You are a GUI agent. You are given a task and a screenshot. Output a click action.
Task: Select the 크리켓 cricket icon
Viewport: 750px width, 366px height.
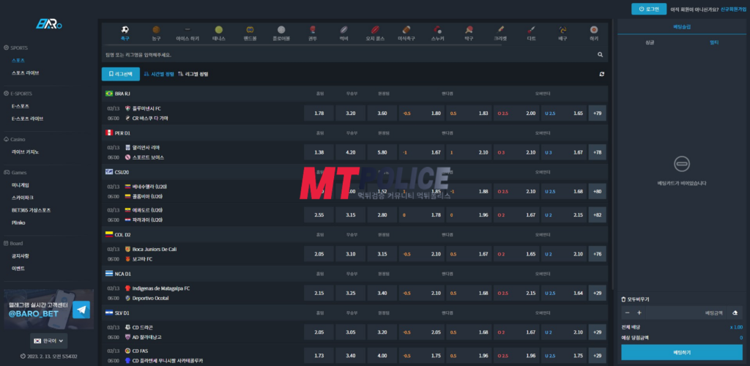[500, 29]
